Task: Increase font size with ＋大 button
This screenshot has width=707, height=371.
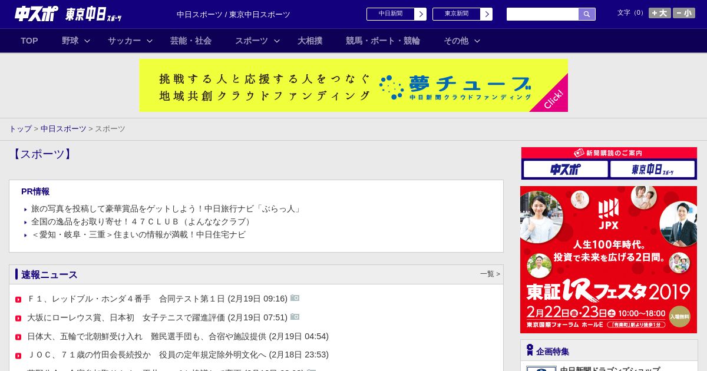Action: (660, 13)
